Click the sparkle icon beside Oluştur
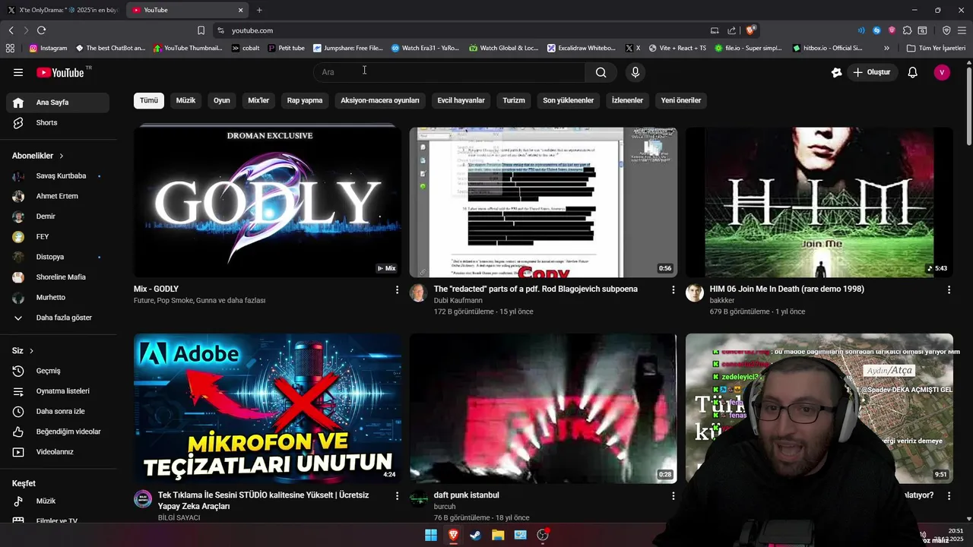 point(837,72)
